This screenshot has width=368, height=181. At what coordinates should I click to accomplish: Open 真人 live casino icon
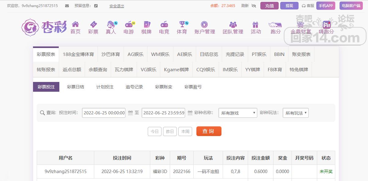click(111, 24)
